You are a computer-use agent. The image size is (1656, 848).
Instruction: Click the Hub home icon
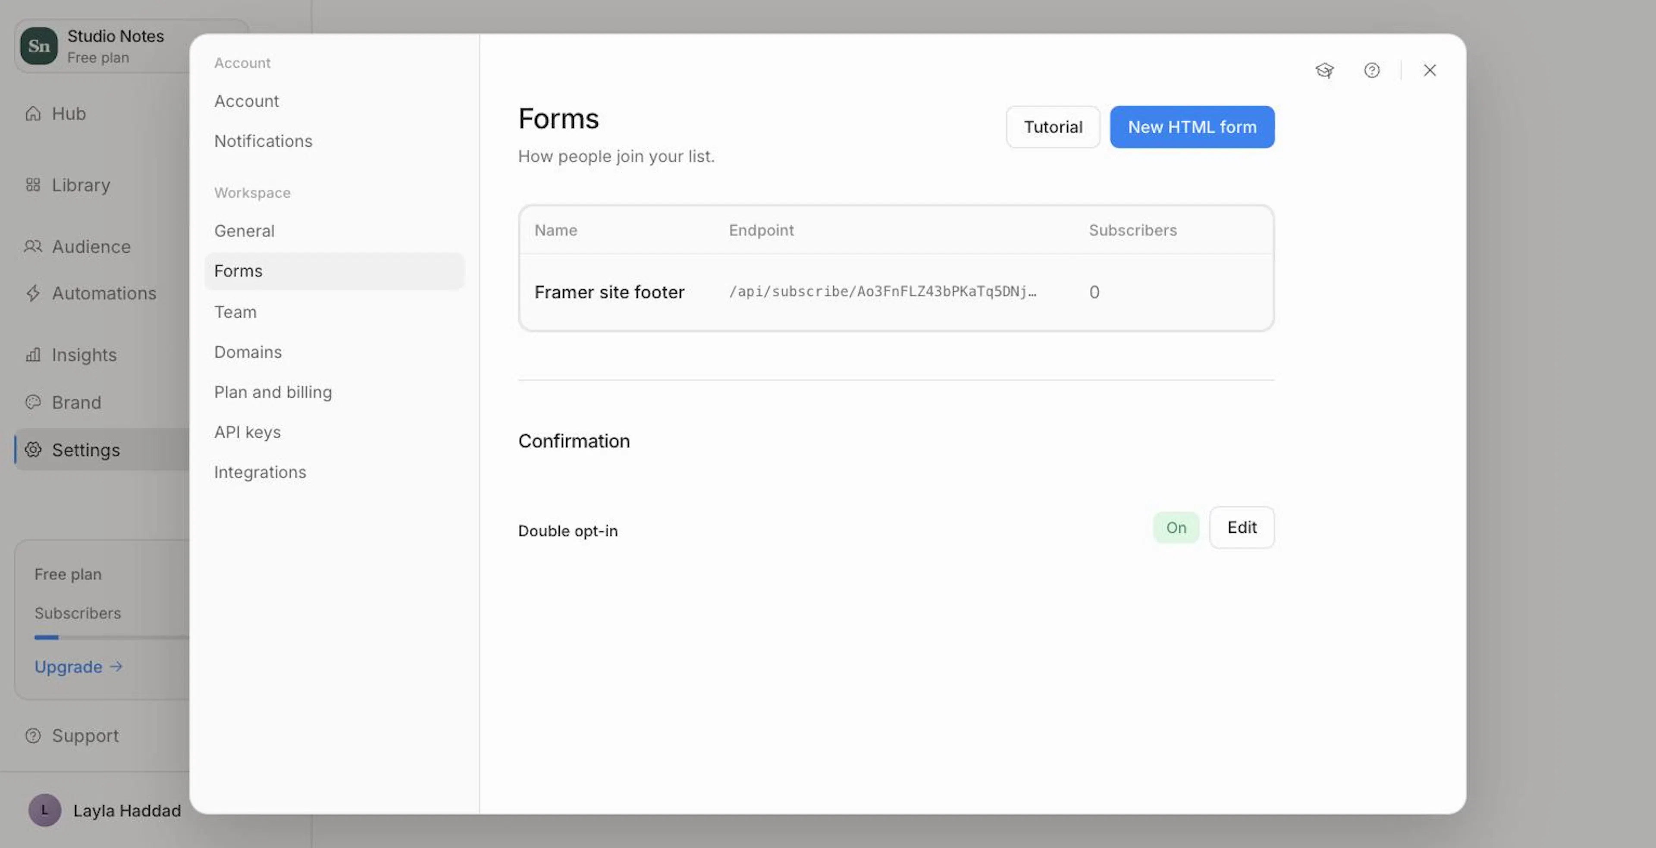pos(33,113)
